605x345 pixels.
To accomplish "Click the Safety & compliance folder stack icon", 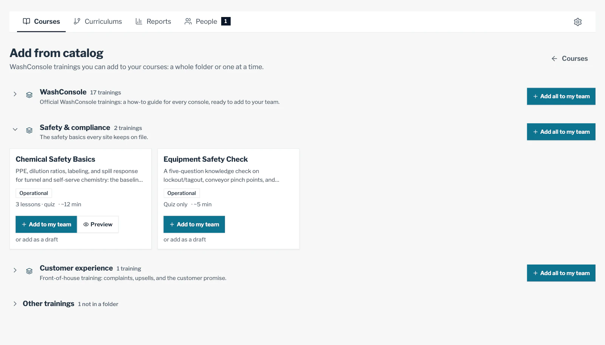I will pyautogui.click(x=29, y=130).
